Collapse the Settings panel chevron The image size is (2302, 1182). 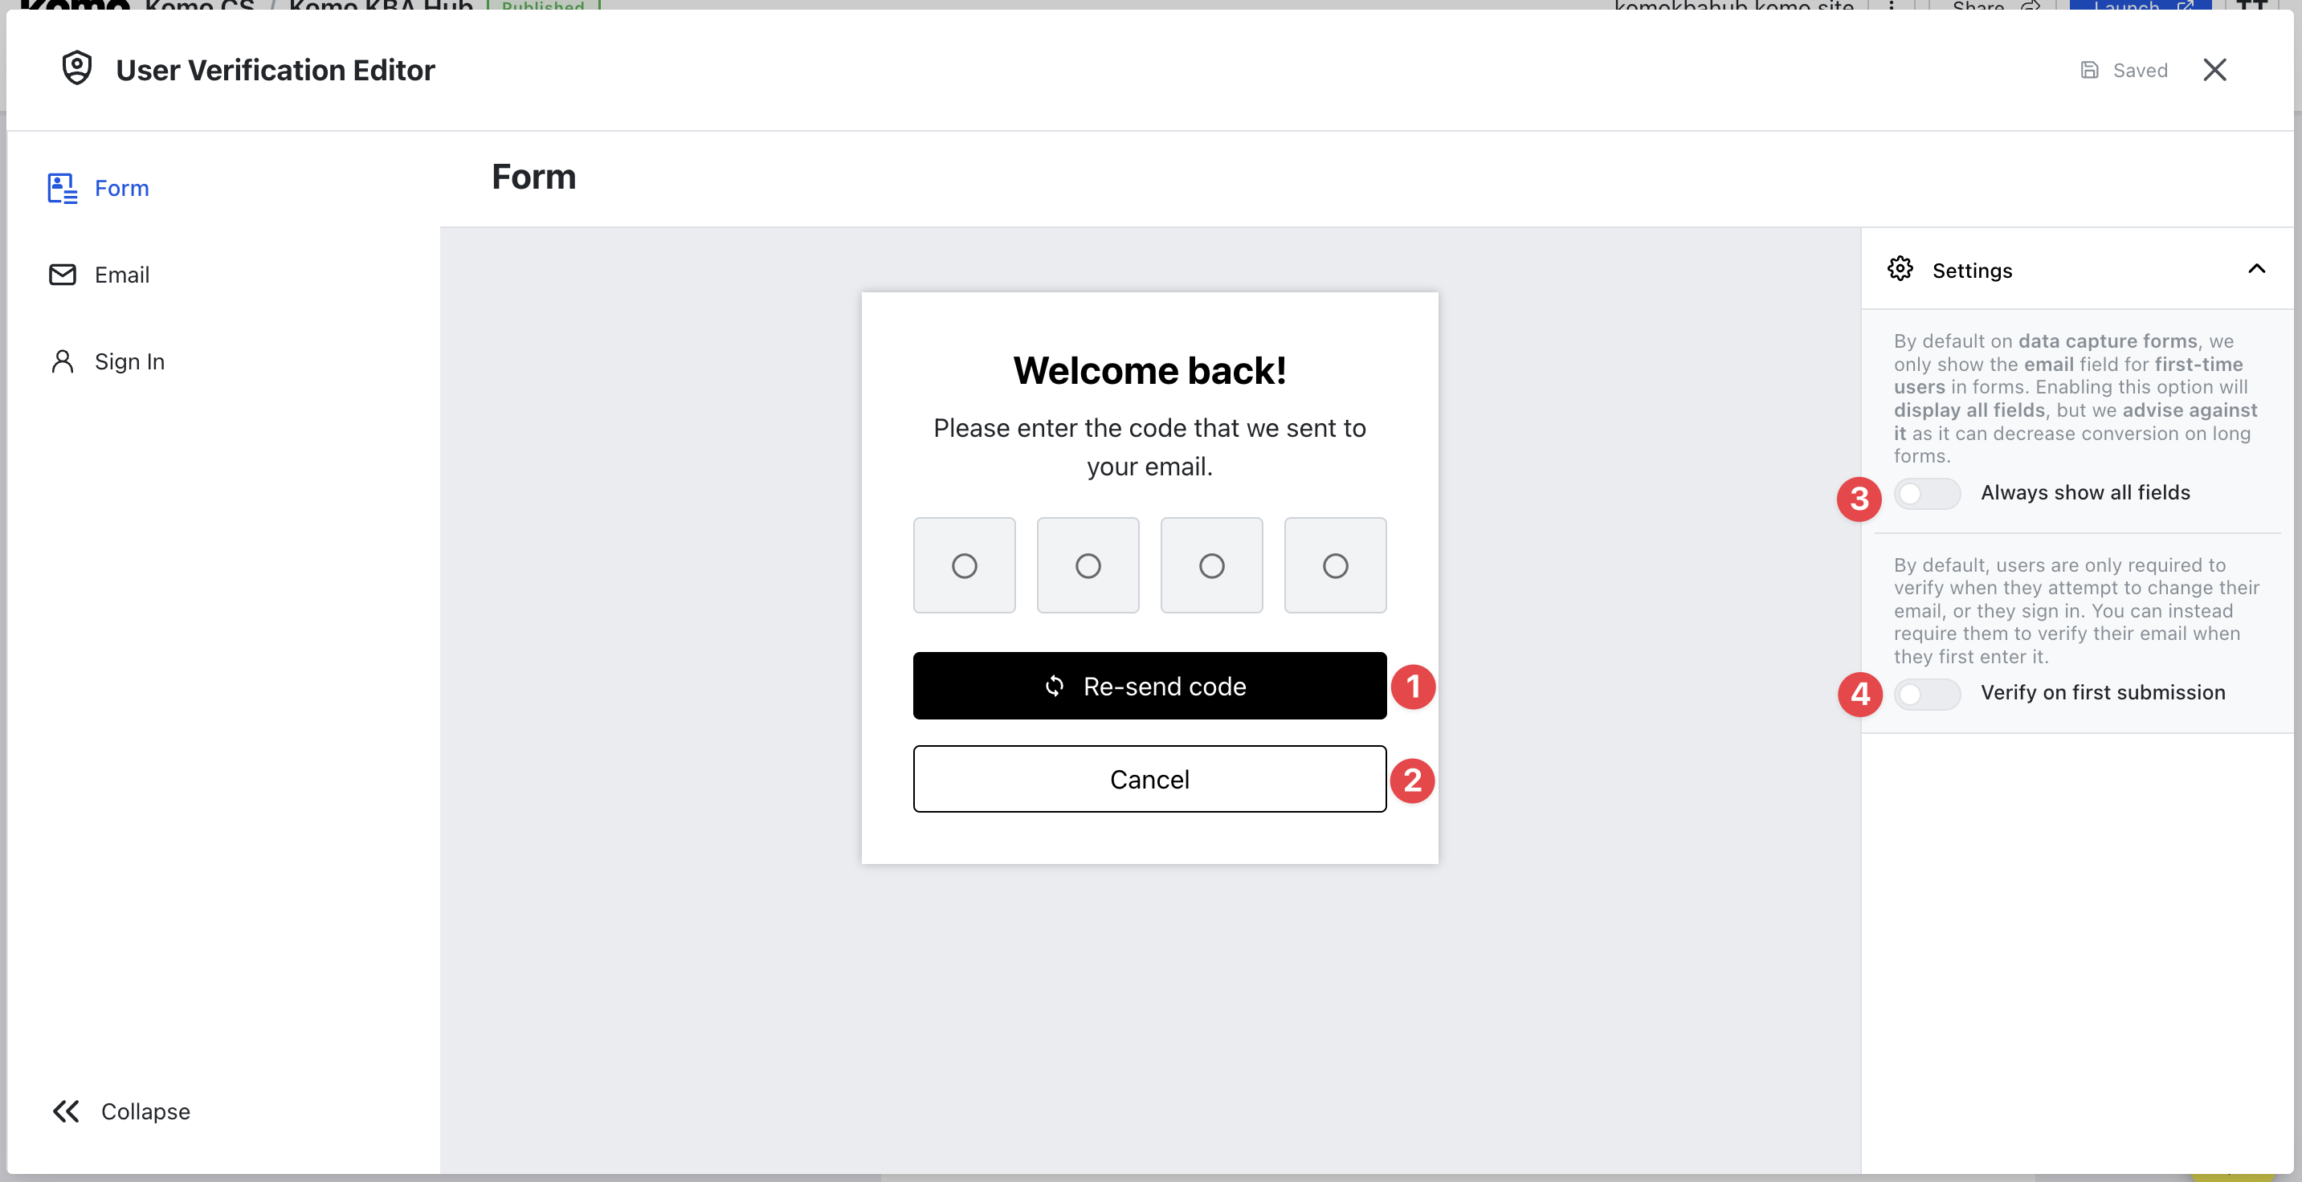(x=2256, y=269)
